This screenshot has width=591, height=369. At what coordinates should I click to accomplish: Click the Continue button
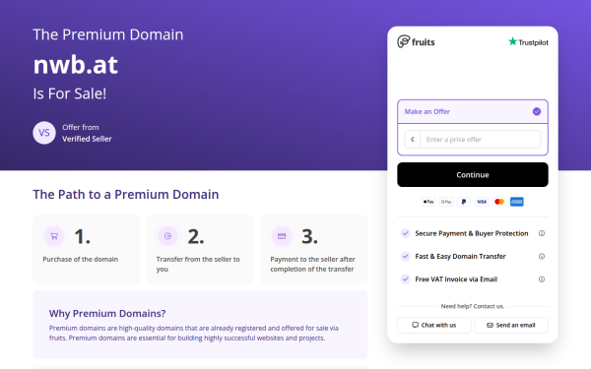pos(473,175)
